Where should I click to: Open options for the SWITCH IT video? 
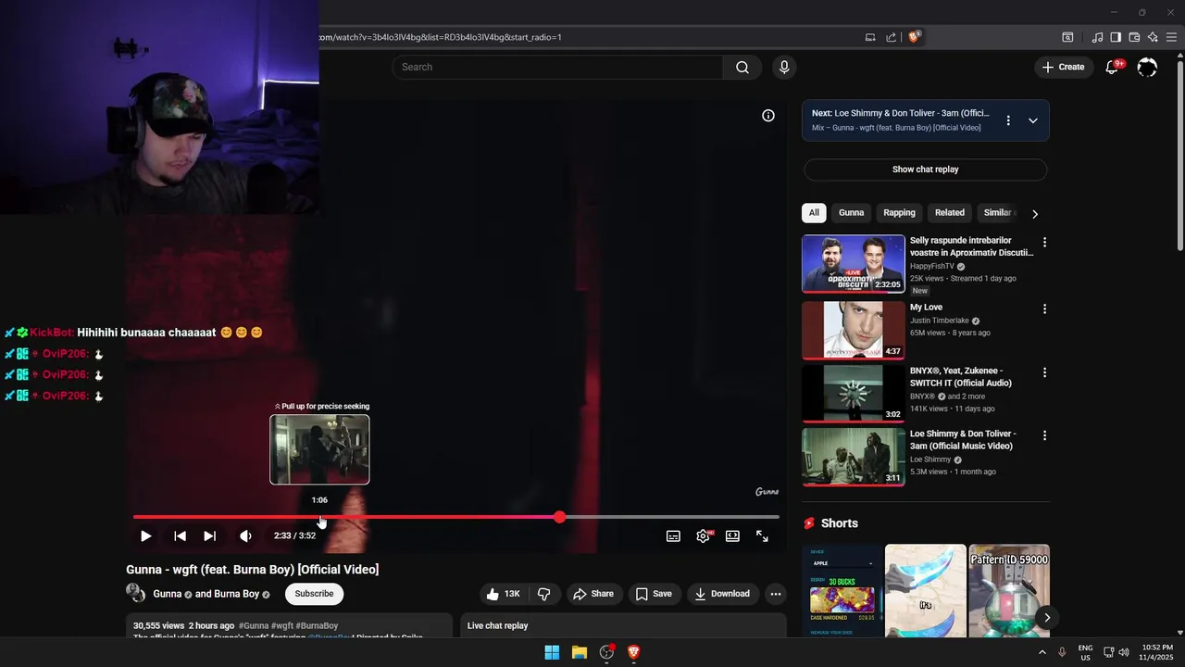(x=1044, y=372)
